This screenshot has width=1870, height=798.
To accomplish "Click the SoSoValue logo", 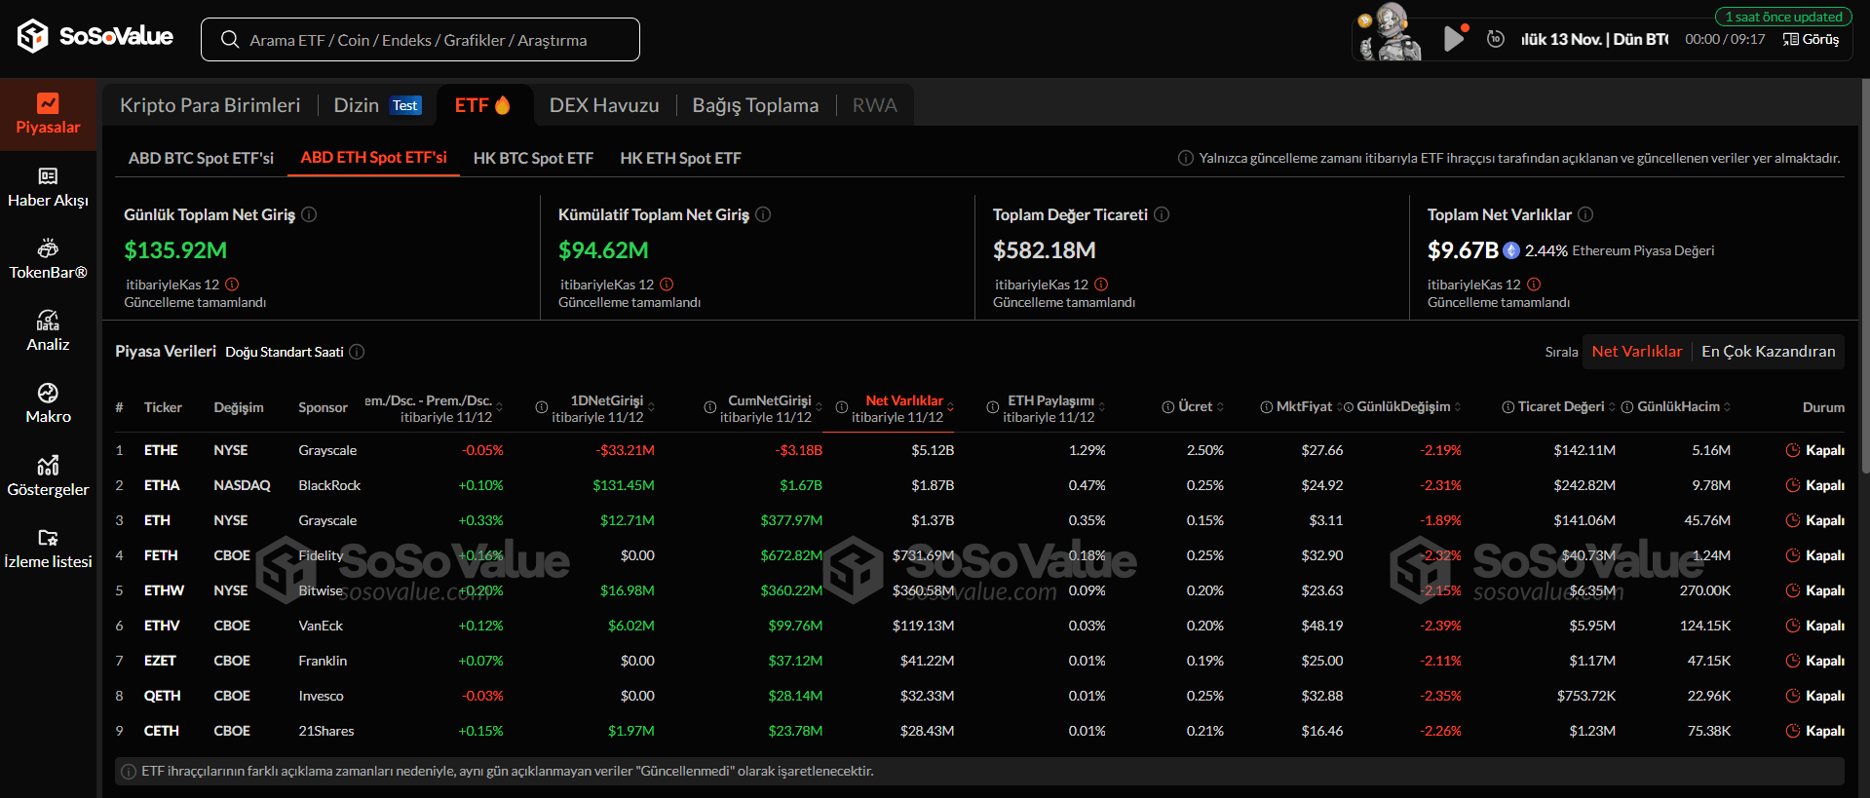I will pyautogui.click(x=95, y=37).
